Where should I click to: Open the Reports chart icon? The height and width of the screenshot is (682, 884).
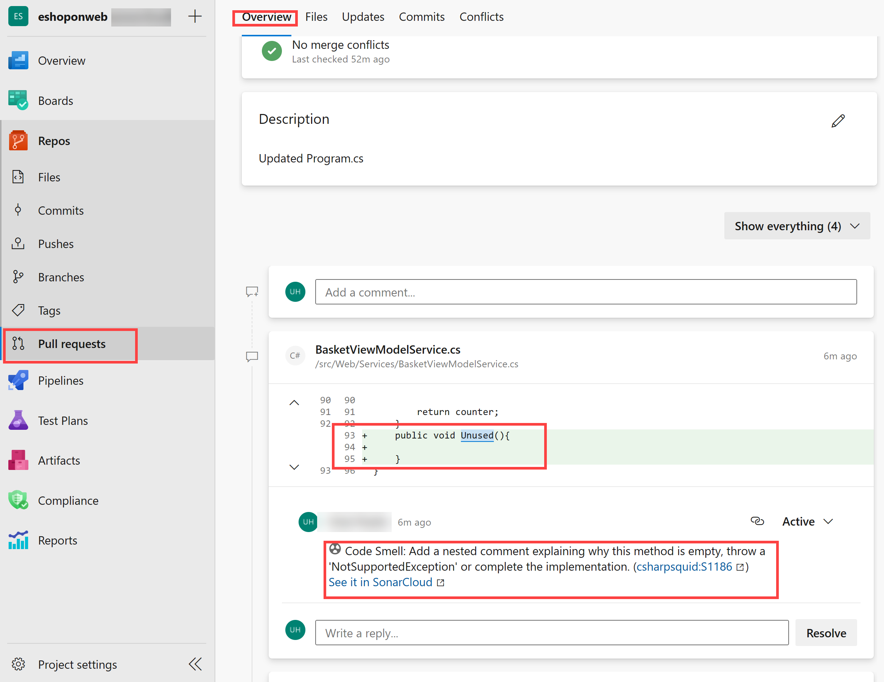[18, 540]
